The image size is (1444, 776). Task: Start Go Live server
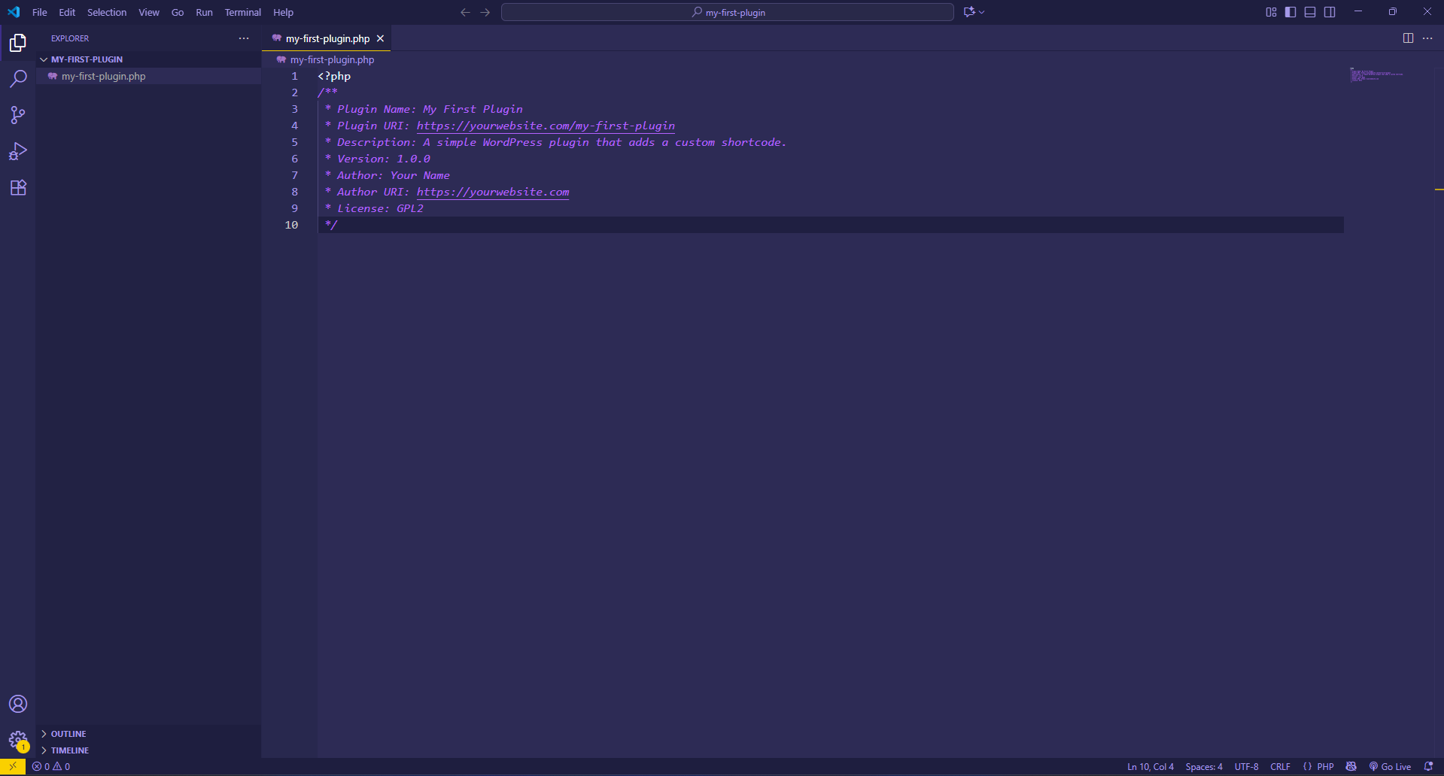(1390, 767)
